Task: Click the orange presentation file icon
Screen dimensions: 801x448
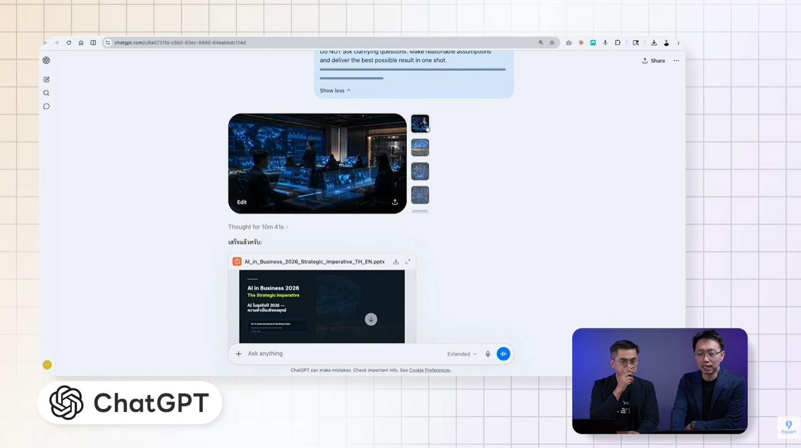Action: [237, 261]
